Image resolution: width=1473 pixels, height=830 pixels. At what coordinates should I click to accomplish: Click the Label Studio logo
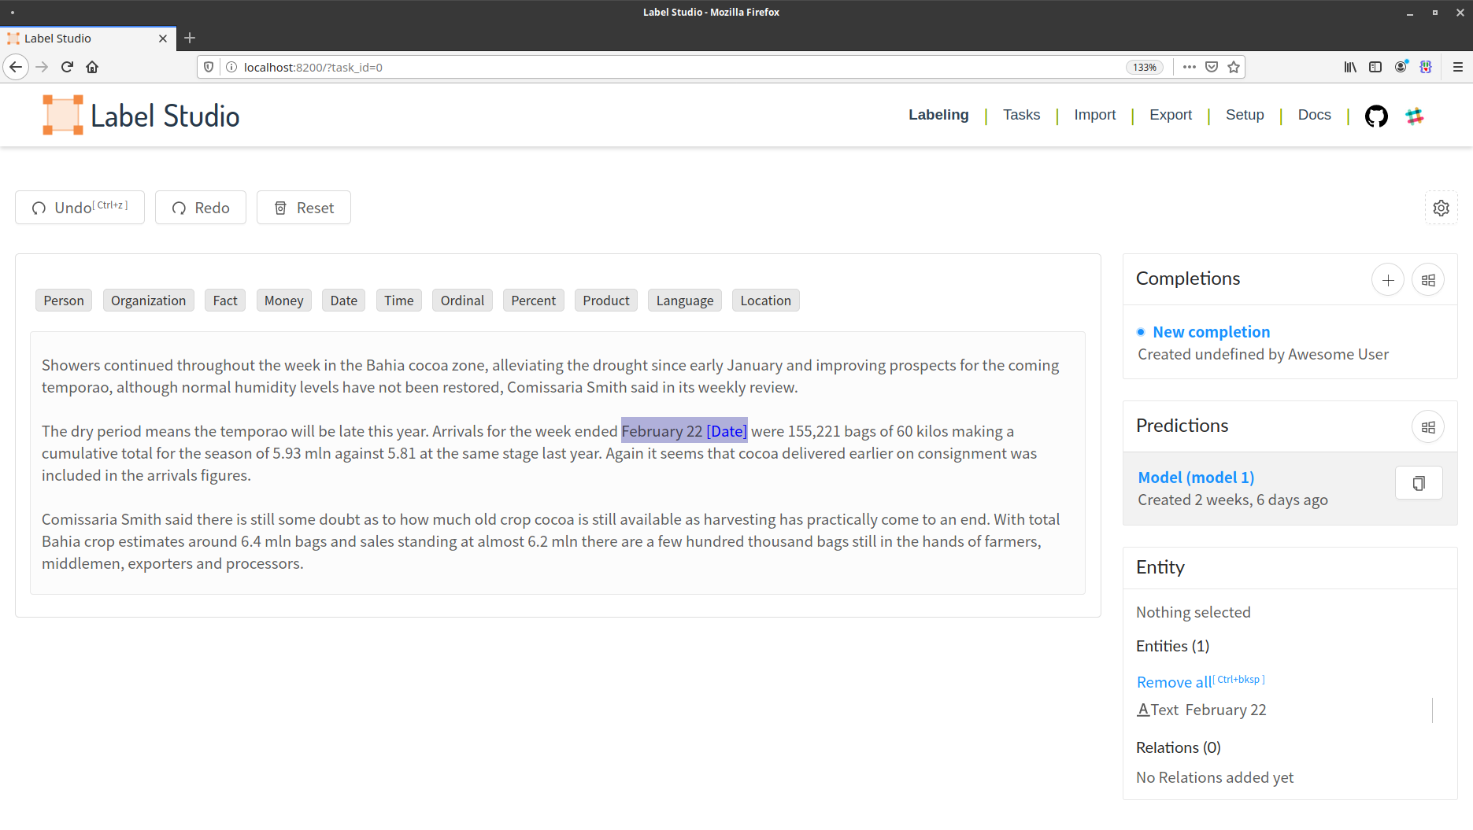pyautogui.click(x=141, y=116)
